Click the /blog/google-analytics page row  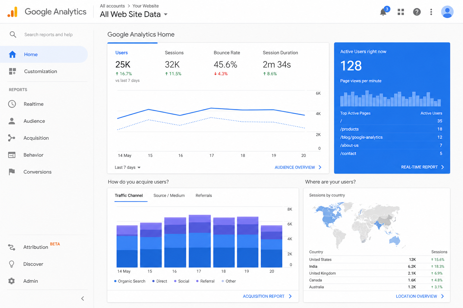[391, 137]
